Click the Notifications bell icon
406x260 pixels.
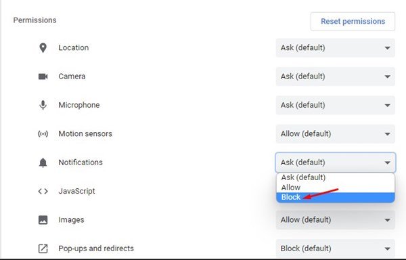click(x=43, y=162)
